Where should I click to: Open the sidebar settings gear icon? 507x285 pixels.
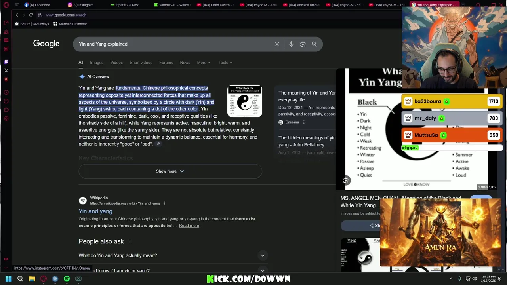click(6, 118)
